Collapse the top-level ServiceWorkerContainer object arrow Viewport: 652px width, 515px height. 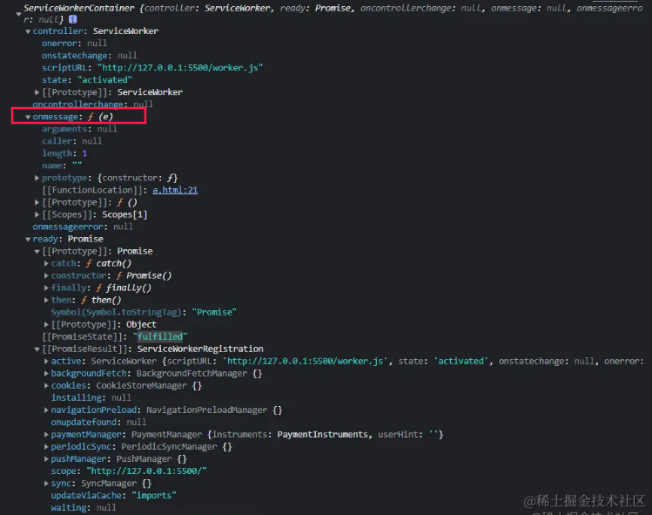(x=18, y=14)
